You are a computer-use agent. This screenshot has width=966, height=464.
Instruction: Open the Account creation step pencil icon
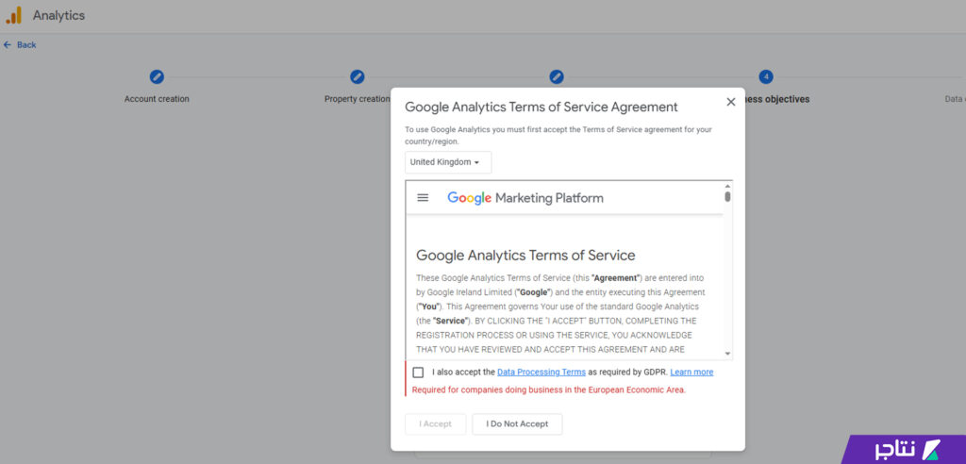[x=157, y=77]
